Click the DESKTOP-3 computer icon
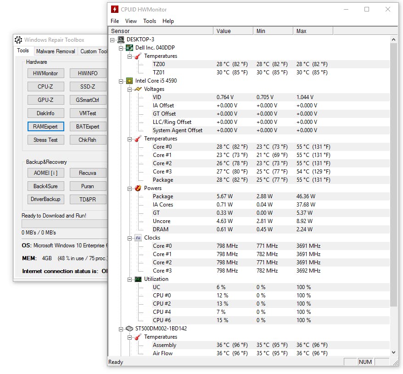The image size is (403, 374). click(x=121, y=39)
